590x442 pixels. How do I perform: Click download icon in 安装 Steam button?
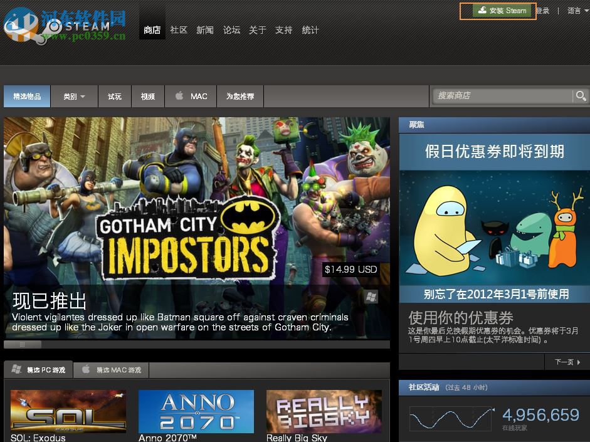[x=482, y=10]
